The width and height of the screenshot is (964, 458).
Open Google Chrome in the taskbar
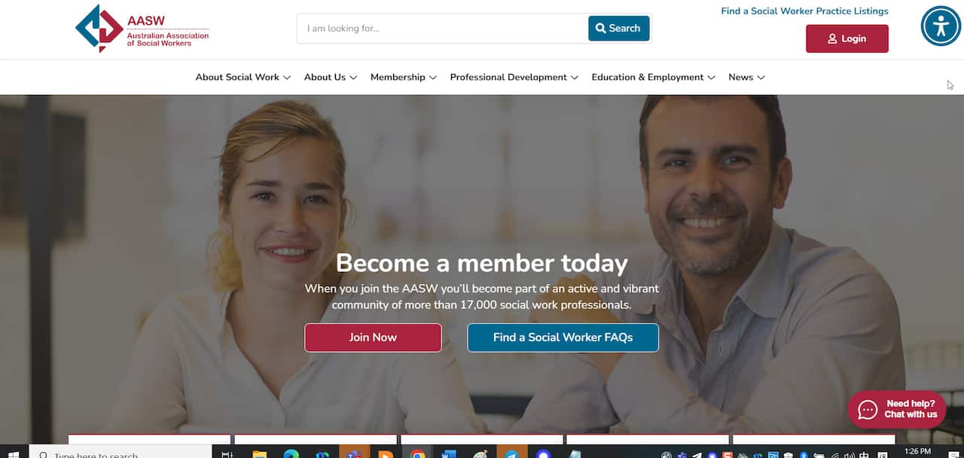point(417,454)
